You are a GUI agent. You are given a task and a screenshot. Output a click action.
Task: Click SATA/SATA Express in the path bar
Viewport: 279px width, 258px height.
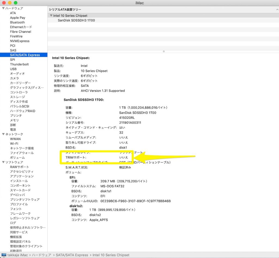click(72, 255)
